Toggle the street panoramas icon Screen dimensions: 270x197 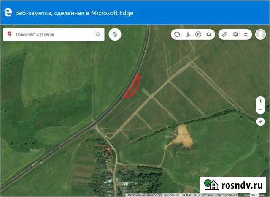(188, 34)
